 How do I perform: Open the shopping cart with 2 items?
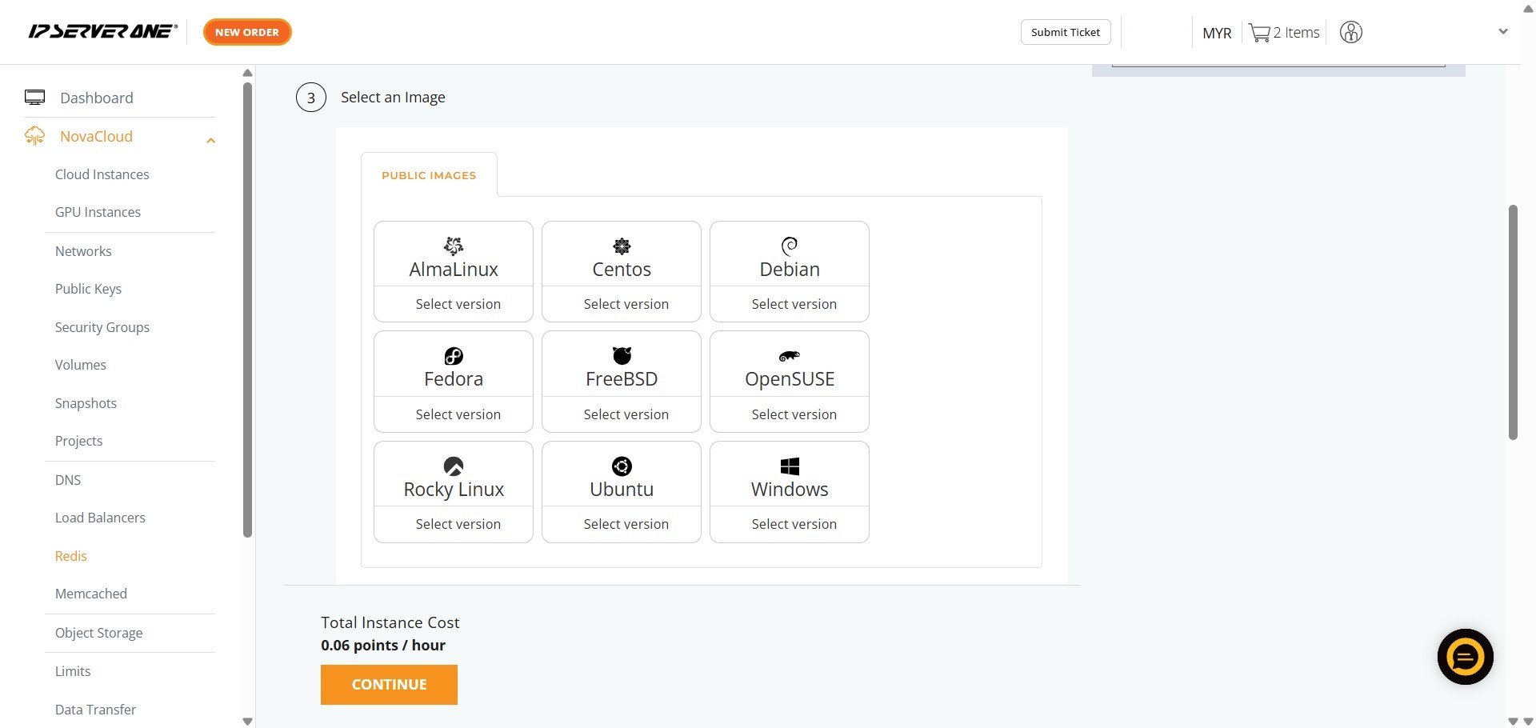click(1283, 33)
